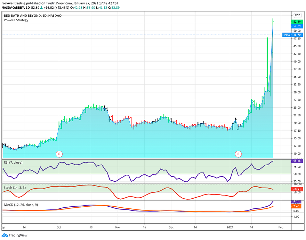Click the NASDAQ:BBBY symbol header text

click(13, 8)
